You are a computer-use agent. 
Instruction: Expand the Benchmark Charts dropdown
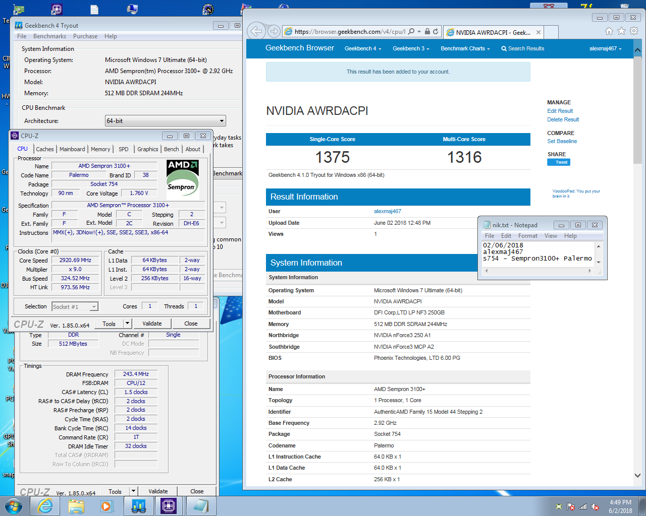(x=465, y=48)
